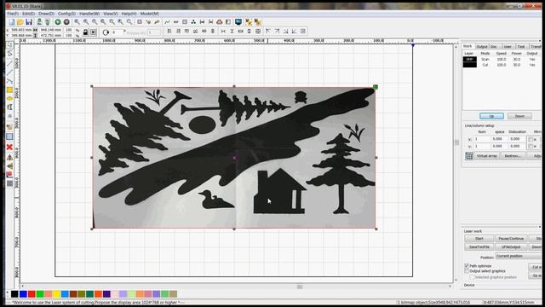
Task: Click the first alignment icon in second toolbar
Action: pyautogui.click(x=169, y=32)
